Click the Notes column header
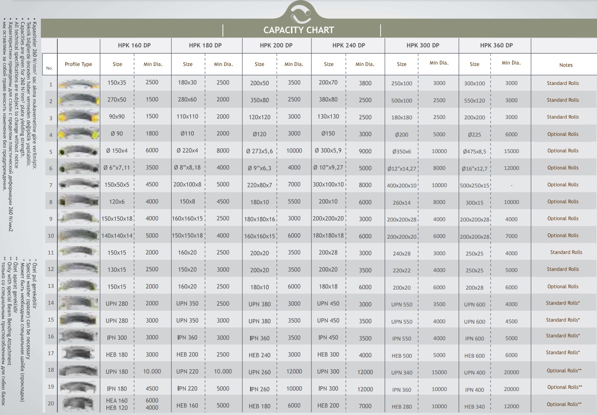The height and width of the screenshot is (415, 597). pos(566,65)
